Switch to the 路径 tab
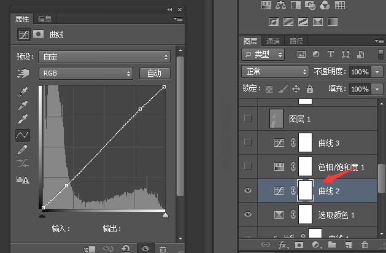Viewport: 386px width, 253px height. (296, 41)
